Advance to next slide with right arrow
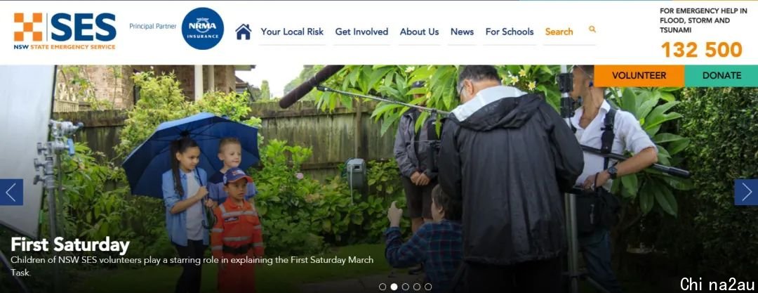The image size is (758, 293). click(x=746, y=193)
